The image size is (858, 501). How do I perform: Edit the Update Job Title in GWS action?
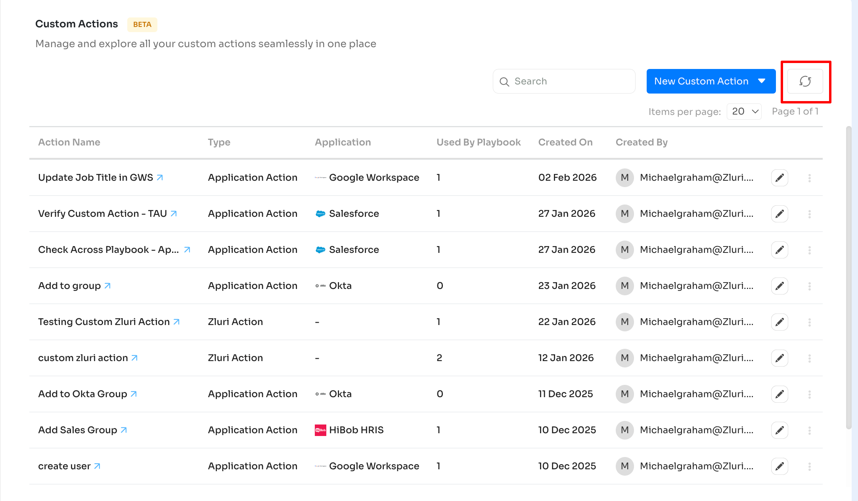[x=779, y=178]
